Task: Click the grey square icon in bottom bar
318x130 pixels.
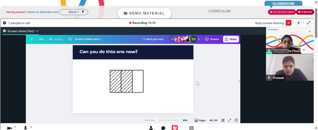Action: pos(191,128)
